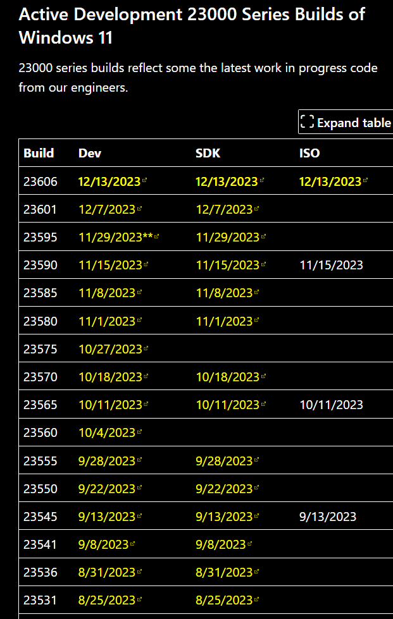Click external-link icon next to Dev 12/7/2023

pos(139,209)
